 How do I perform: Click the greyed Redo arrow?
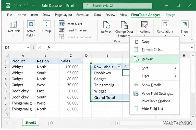pyautogui.click(x=26, y=5)
